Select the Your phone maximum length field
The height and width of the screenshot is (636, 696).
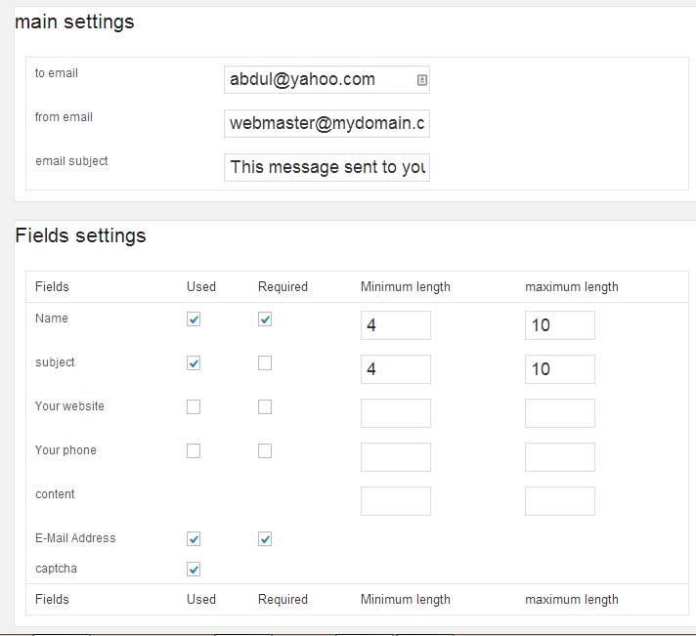560,457
